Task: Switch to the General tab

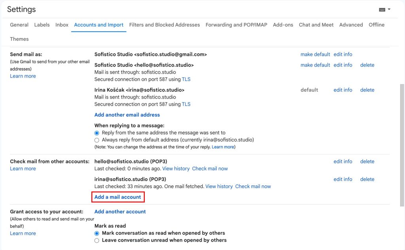Action: click(x=19, y=25)
